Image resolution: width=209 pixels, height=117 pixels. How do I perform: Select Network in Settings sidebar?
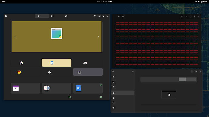pyautogui.click(x=123, y=82)
